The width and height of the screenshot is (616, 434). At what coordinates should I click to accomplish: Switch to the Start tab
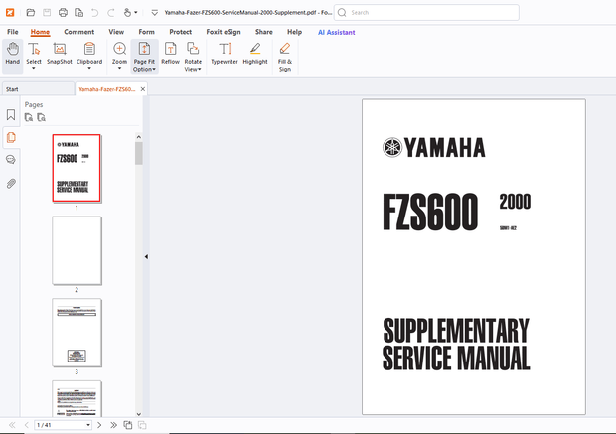38,89
